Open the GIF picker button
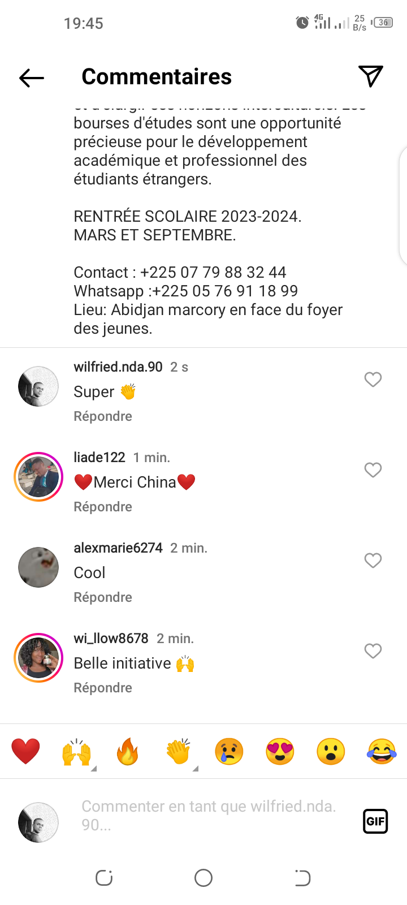 click(x=375, y=821)
